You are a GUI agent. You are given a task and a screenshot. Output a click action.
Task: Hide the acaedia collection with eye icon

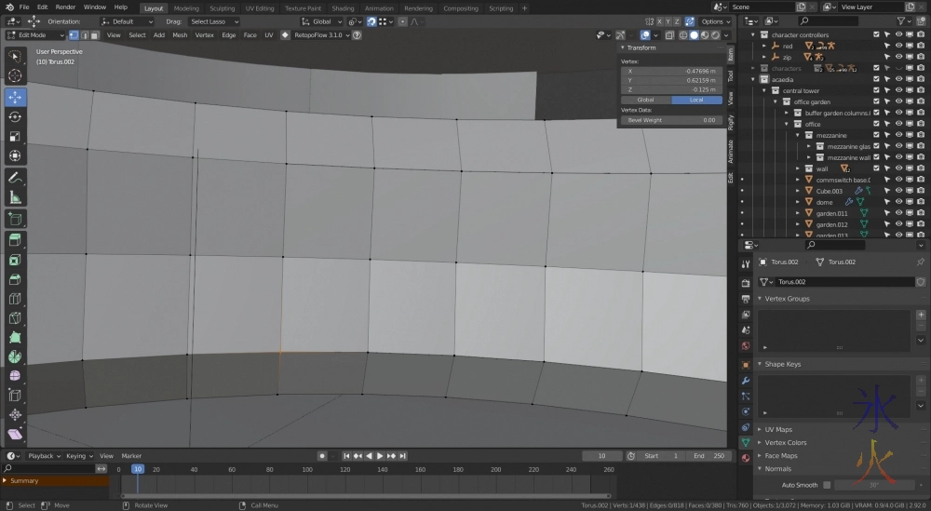pos(899,80)
